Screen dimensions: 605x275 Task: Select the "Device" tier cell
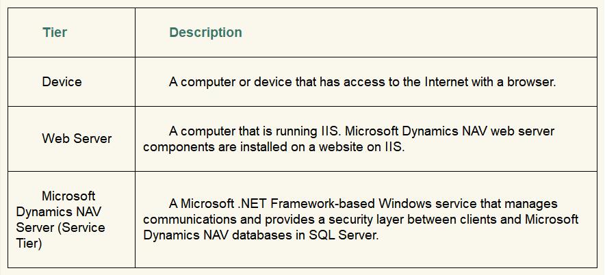62,81
